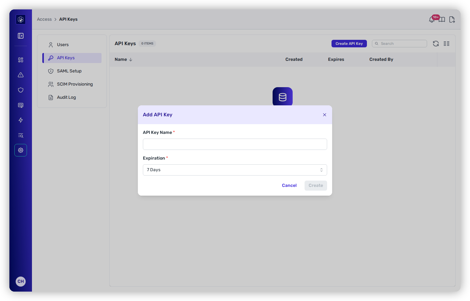This screenshot has height=301, width=470.
Task: Open SCIM Provisioning
Action: point(72,84)
